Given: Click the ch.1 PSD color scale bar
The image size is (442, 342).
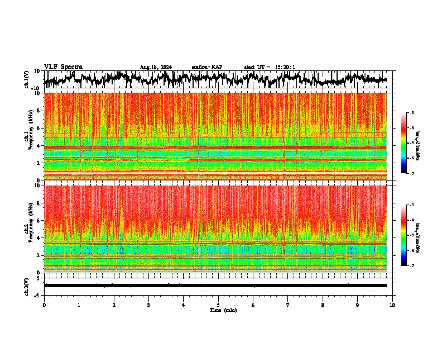Looking at the screenshot, I should coord(404,143).
